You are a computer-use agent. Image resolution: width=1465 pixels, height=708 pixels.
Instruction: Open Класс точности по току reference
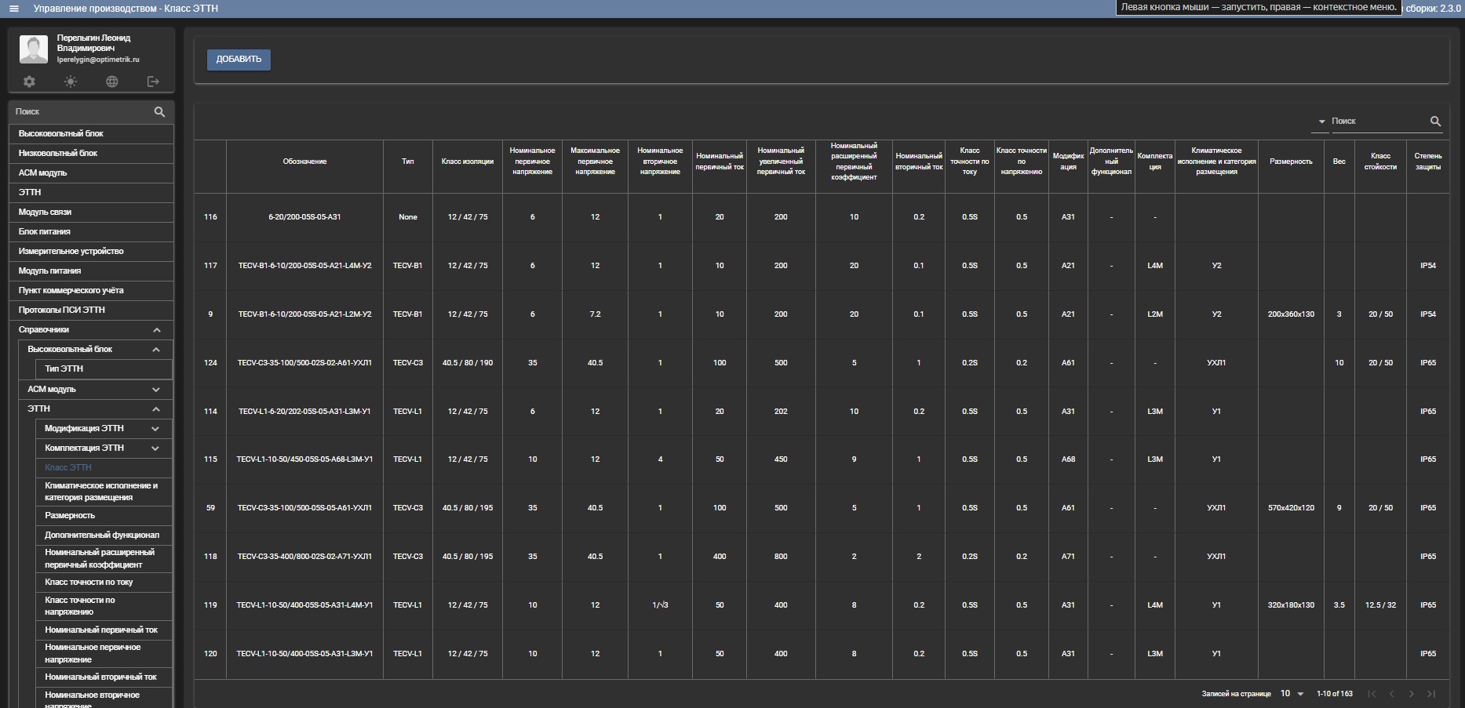tap(104, 583)
